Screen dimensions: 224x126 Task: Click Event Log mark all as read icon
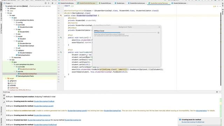pos(4,95)
